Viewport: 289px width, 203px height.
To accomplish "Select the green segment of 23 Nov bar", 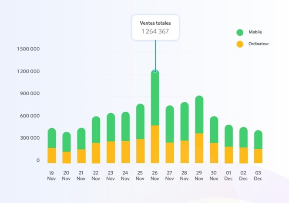I will [x=111, y=127].
